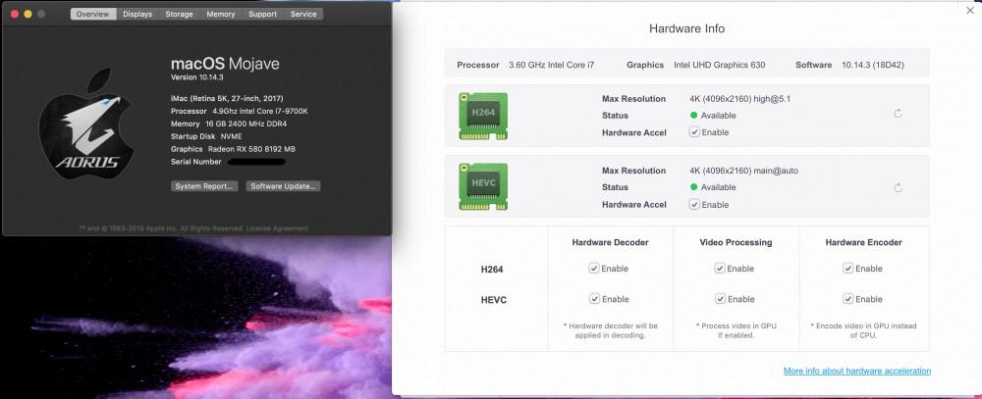Click the 4K (4096x2160) main@auto value
The image size is (982, 399).
tap(743, 171)
